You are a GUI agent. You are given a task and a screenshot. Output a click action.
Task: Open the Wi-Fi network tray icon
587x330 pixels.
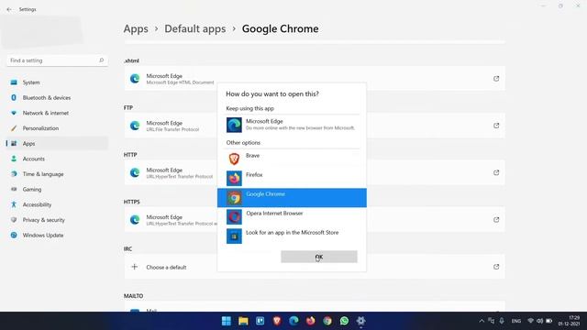530,321
